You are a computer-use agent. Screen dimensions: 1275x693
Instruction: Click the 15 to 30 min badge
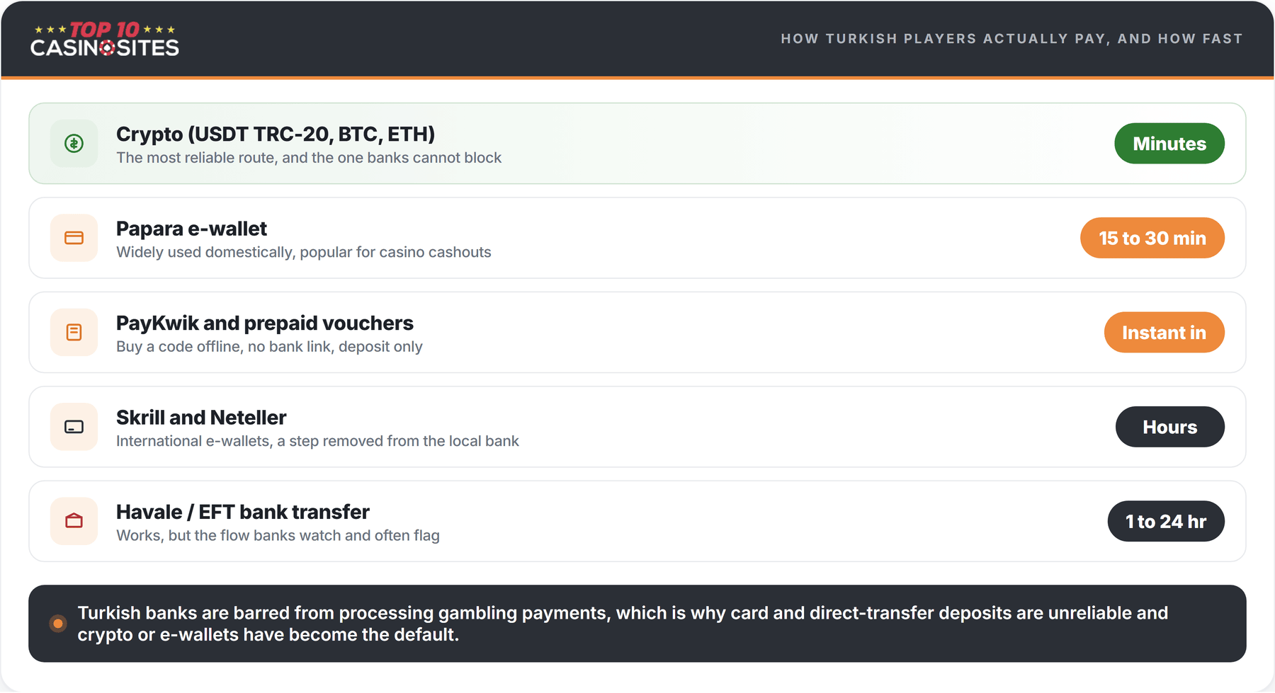[1152, 238]
